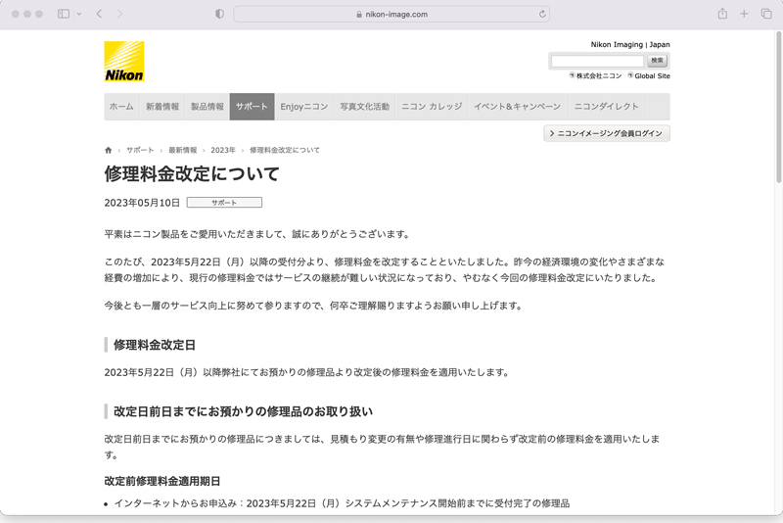Select the ニコン カレッジ navigation tab
Image resolution: width=783 pixels, height=523 pixels.
pos(432,107)
